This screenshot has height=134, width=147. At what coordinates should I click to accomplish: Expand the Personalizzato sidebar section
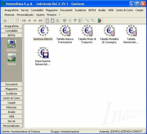click(11, 126)
